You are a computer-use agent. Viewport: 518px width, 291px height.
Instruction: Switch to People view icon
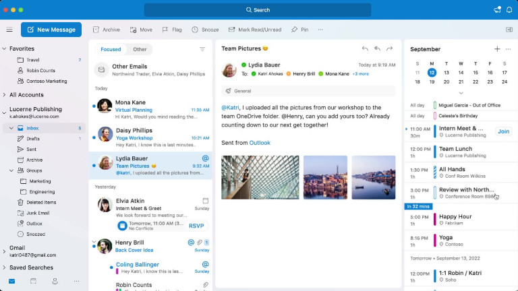(55, 282)
